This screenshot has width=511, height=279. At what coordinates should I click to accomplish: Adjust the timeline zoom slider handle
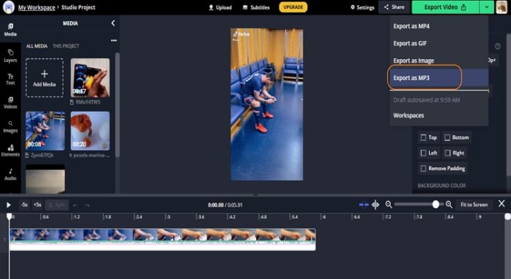pos(436,205)
